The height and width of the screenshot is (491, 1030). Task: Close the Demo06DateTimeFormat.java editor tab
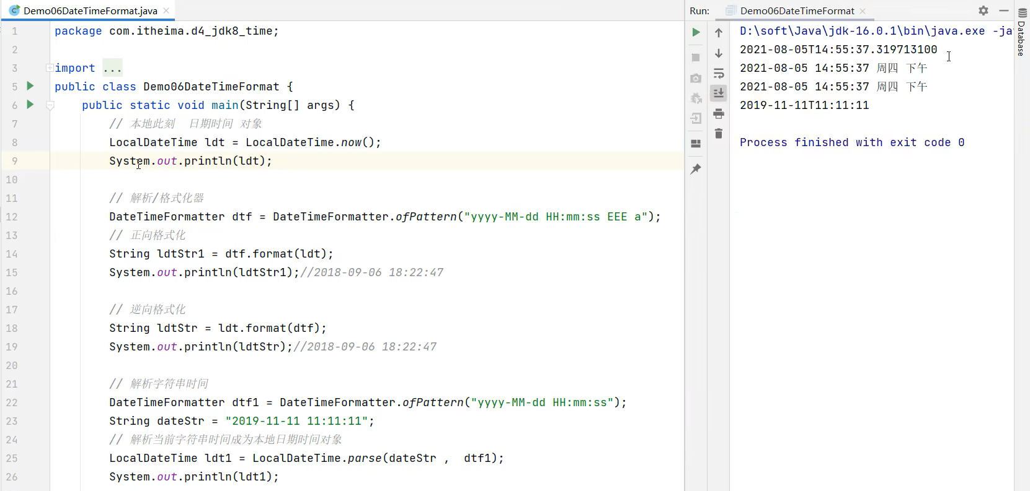pos(166,11)
